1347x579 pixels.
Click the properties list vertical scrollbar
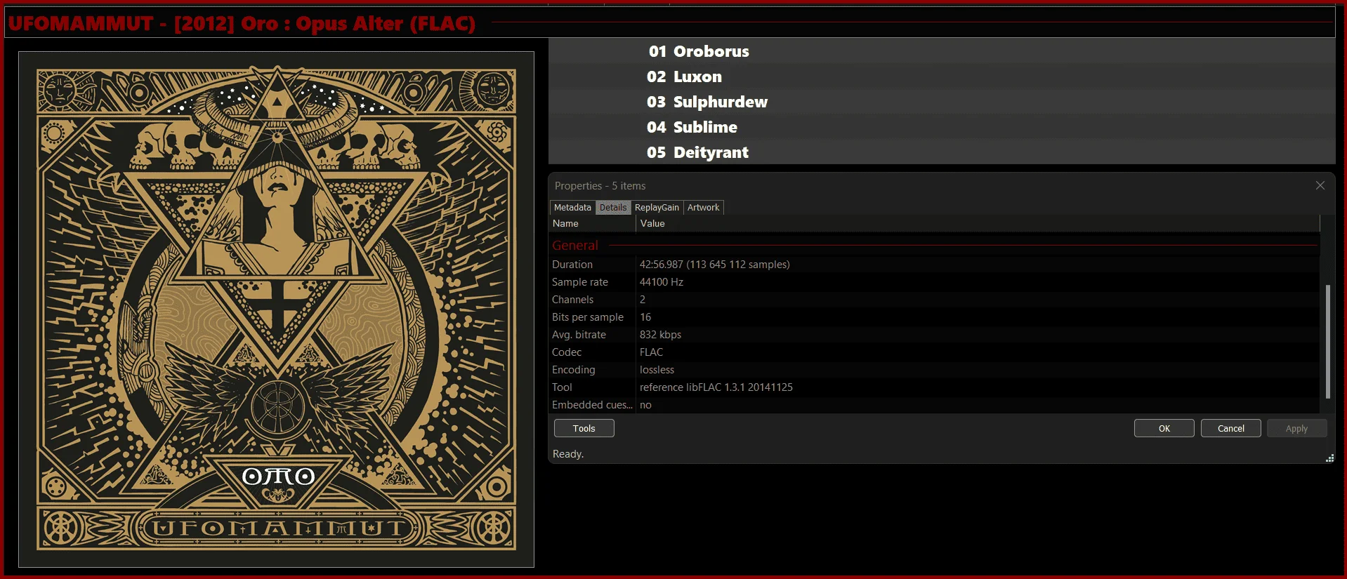point(1327,341)
